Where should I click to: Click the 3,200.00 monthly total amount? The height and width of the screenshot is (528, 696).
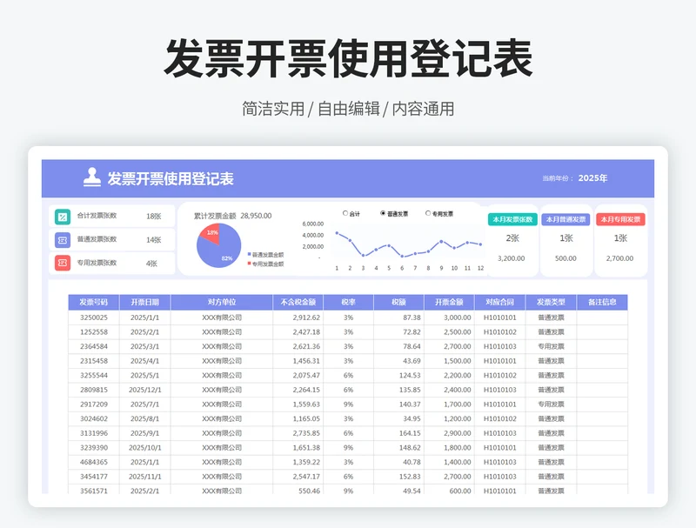click(512, 258)
